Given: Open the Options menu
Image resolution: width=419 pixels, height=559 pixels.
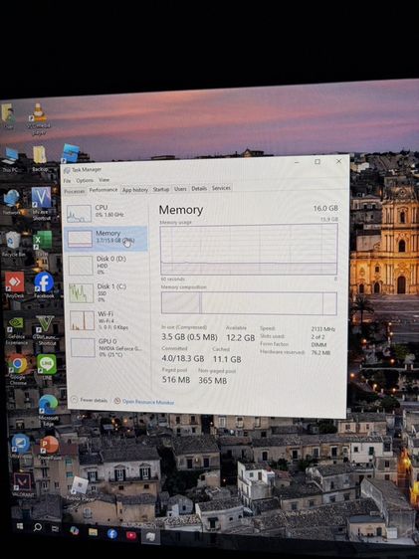Looking at the screenshot, I should pos(85,180).
